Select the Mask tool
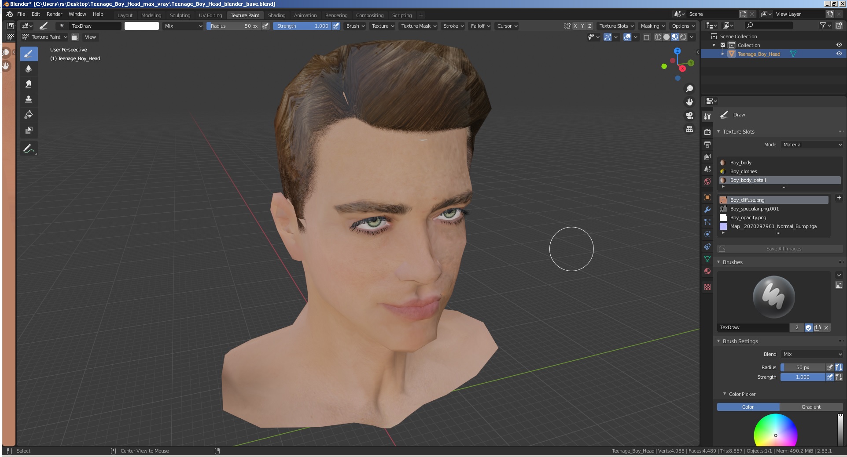 tap(29, 130)
